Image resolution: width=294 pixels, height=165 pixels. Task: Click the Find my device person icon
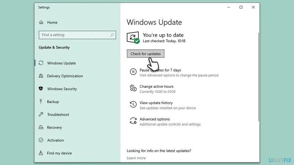click(41, 153)
